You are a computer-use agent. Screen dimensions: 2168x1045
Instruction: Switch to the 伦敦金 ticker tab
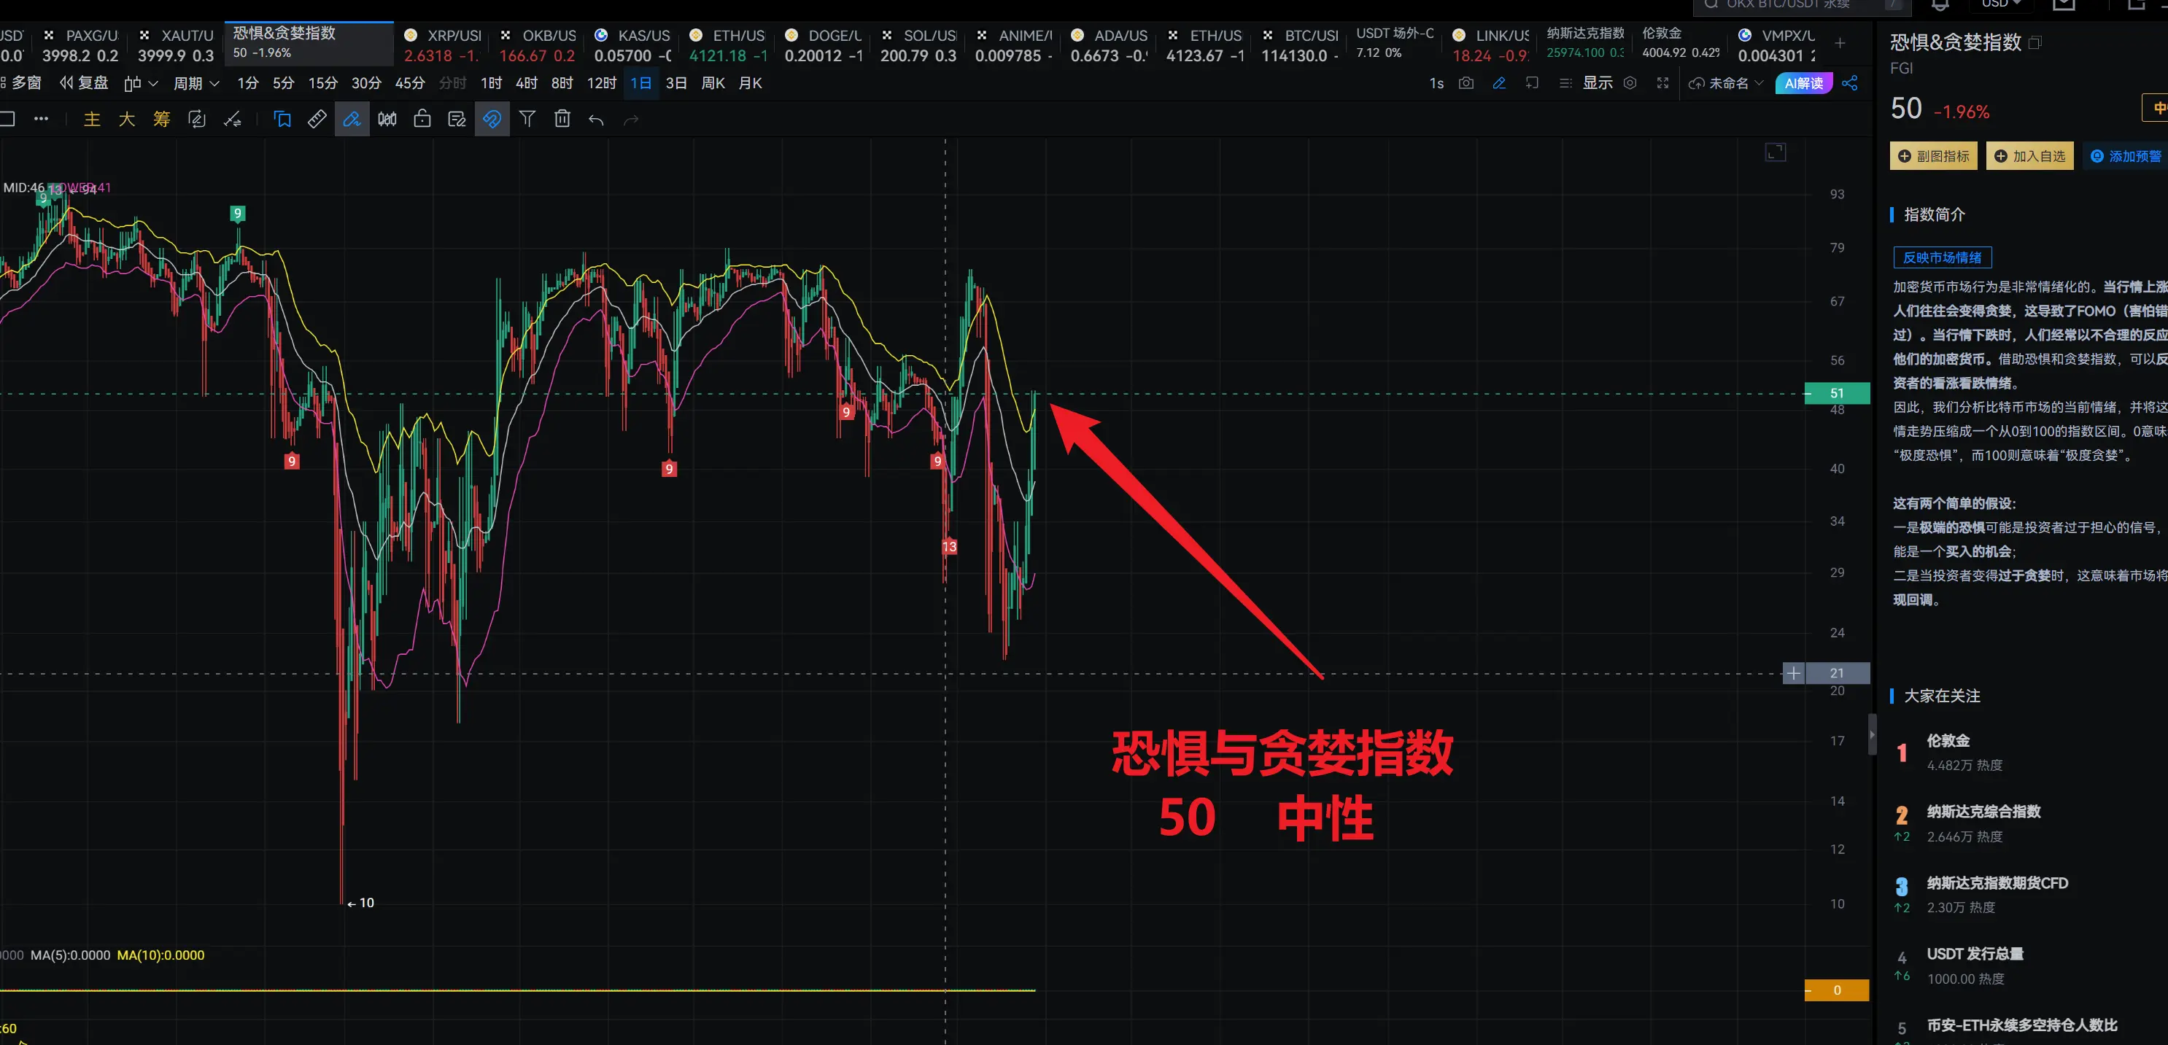(x=1681, y=43)
